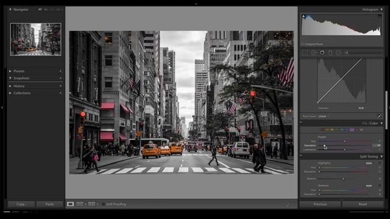Toggle the Split Toning panel switch
The image size is (390, 219).
[301, 156]
